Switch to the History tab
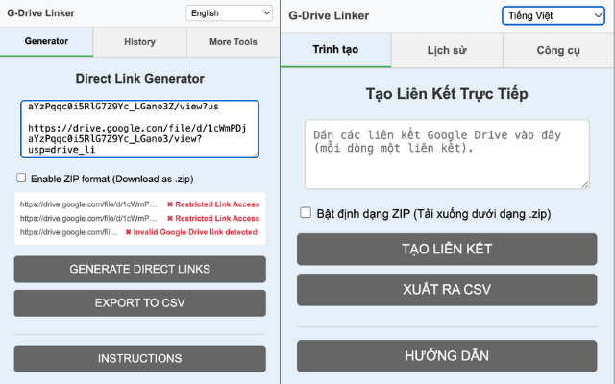Viewport: 615px width, 384px height. [139, 42]
